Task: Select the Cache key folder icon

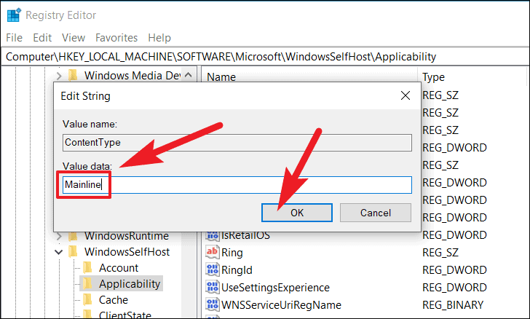Action: pos(87,300)
